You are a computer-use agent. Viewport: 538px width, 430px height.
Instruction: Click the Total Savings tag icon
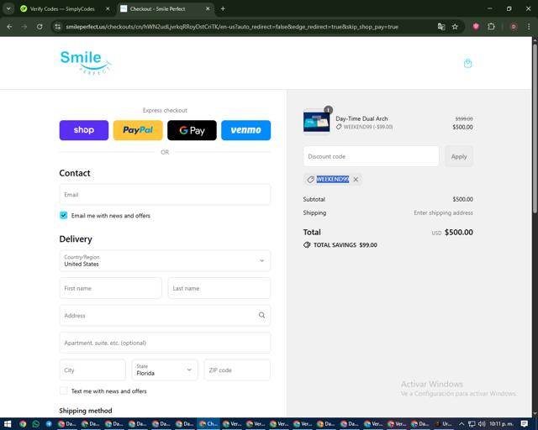pos(307,245)
